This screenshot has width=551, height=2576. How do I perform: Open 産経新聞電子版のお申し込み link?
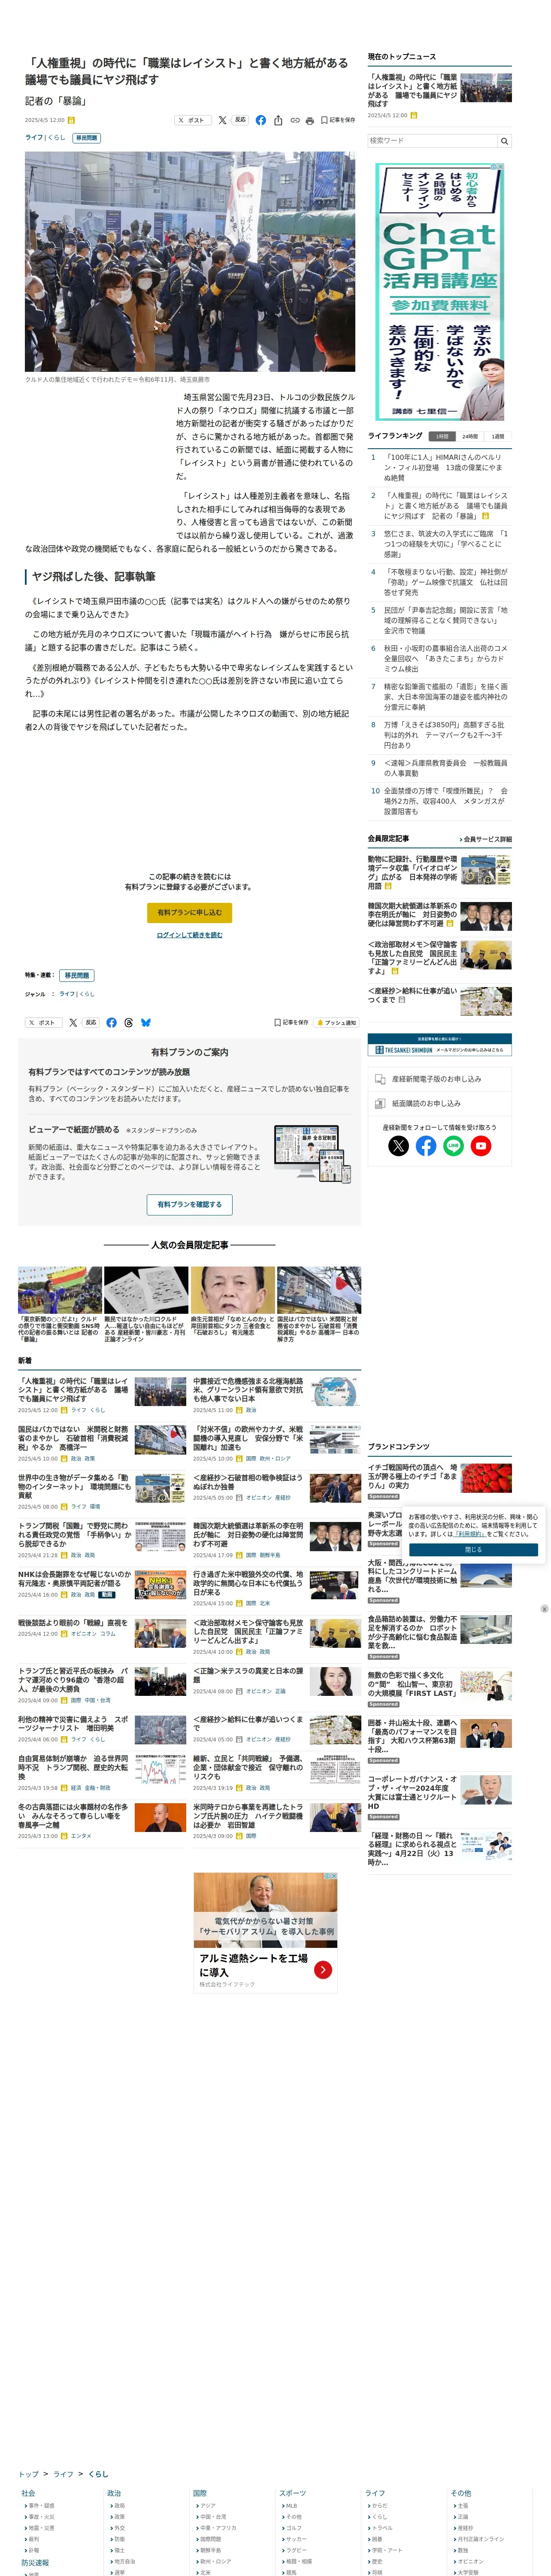point(439,1079)
